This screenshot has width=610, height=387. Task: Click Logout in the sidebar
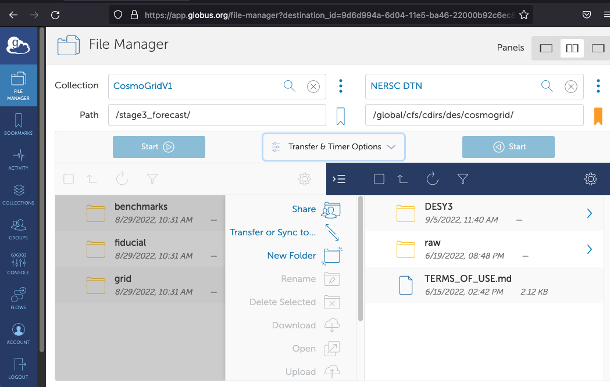pos(18,369)
